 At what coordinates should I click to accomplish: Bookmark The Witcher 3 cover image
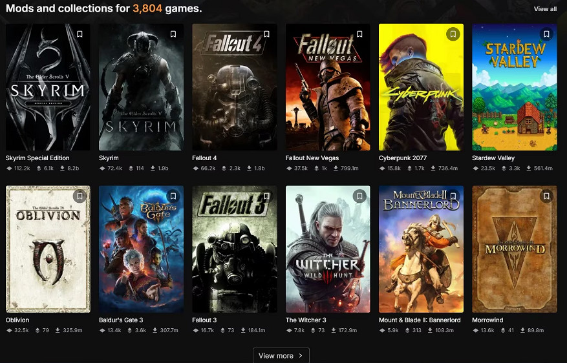point(359,196)
